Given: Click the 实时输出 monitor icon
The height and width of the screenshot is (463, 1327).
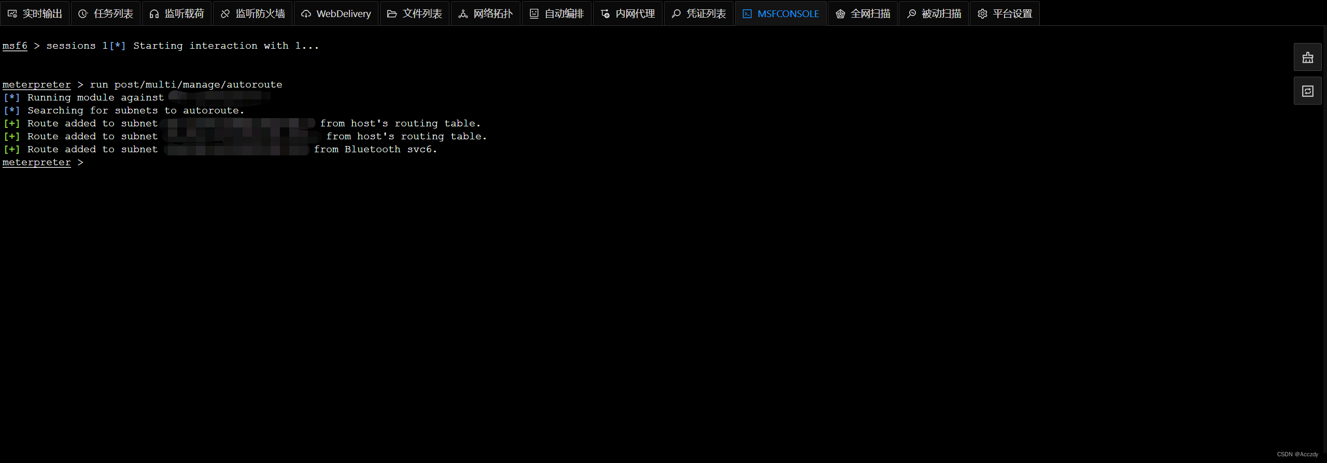Looking at the screenshot, I should [x=12, y=14].
